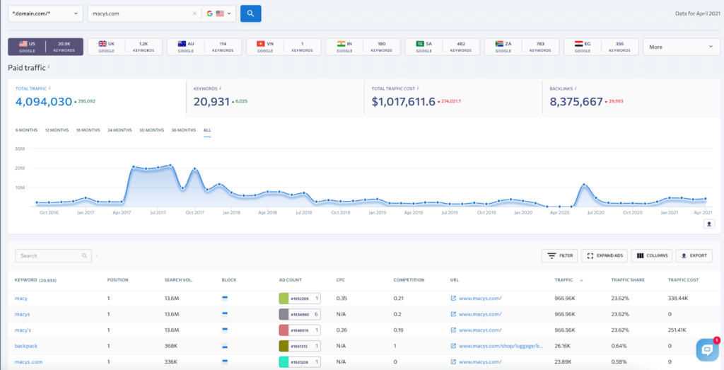Open www.macys.com/ URL in macys .com row

480,362
